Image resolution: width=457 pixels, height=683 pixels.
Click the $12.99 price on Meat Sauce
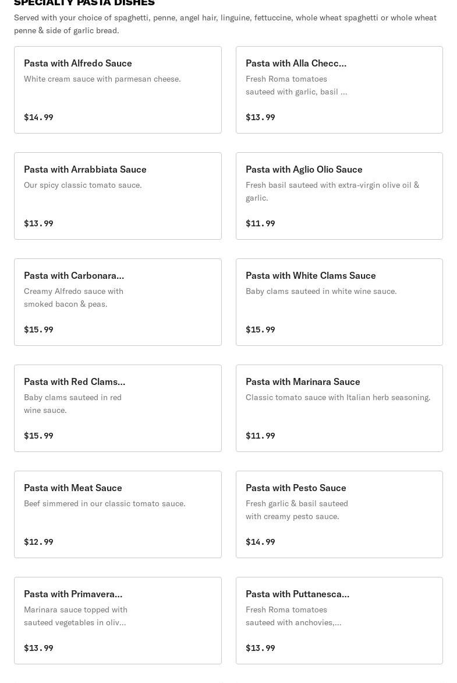(x=38, y=542)
